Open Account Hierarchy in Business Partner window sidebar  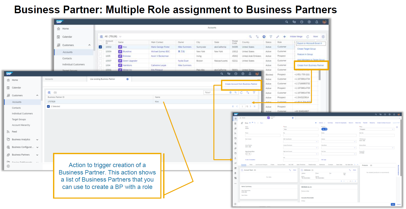tap(21, 125)
